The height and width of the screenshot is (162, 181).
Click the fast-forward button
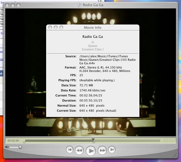102,150
